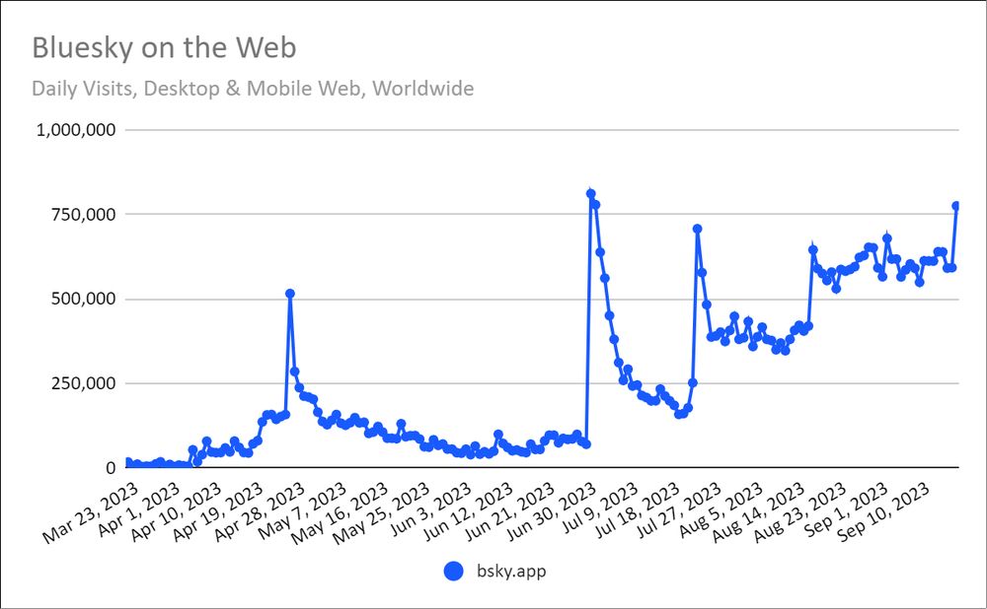Click the Apr 19, 2023 axis date
The height and width of the screenshot is (609, 987).
point(216,512)
